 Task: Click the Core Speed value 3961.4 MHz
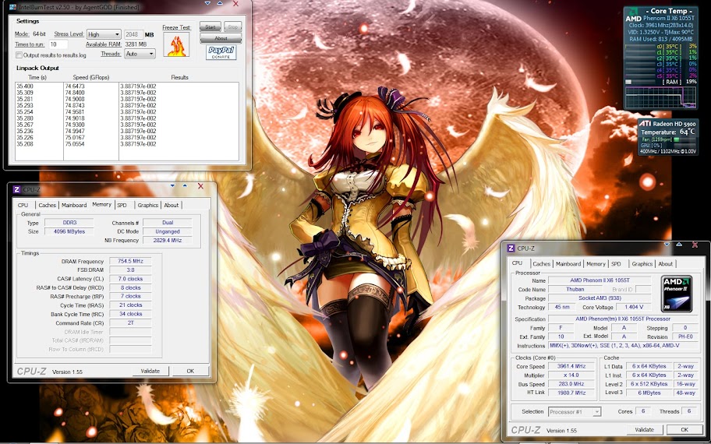pos(571,366)
